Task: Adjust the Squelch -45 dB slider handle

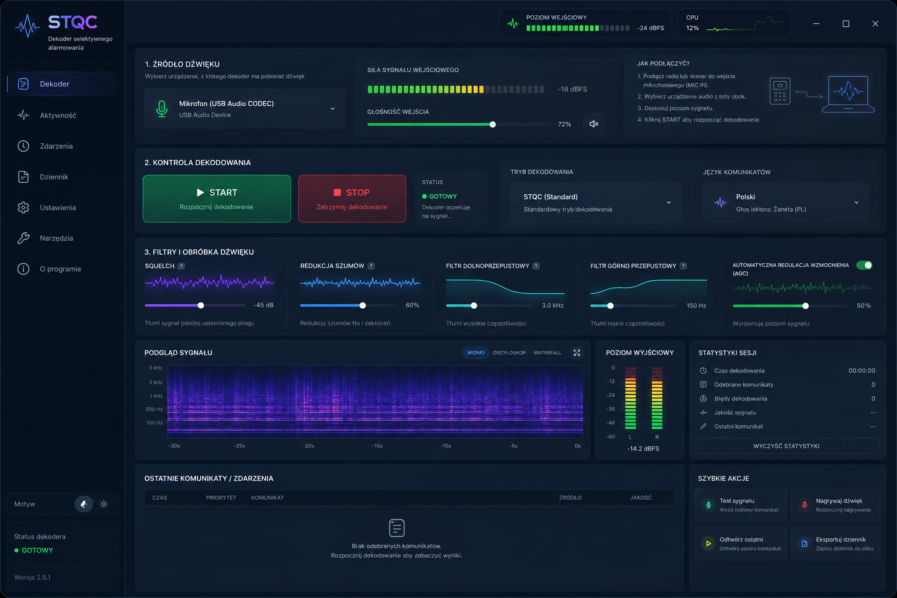Action: click(201, 305)
